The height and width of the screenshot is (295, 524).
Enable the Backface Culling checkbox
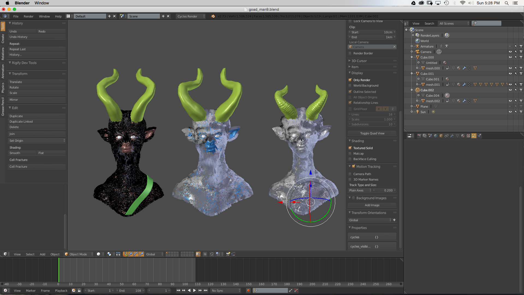pos(350,159)
